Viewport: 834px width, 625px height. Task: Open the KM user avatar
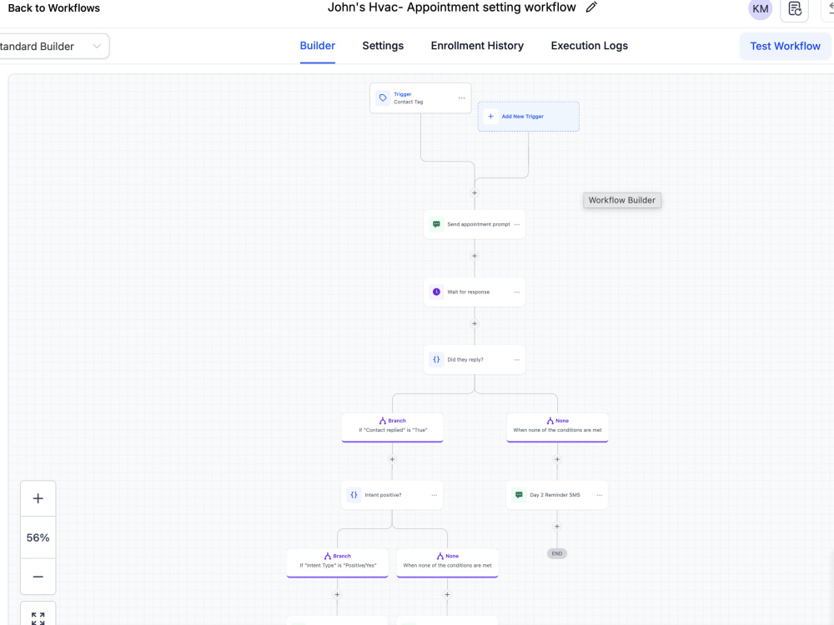[x=760, y=8]
